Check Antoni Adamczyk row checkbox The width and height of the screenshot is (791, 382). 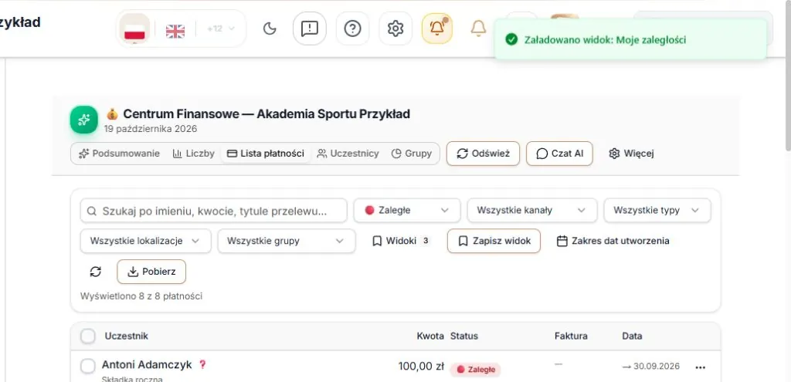click(x=88, y=367)
